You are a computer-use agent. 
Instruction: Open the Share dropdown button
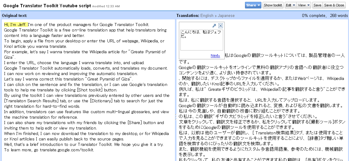pyautogui.click(x=253, y=5)
